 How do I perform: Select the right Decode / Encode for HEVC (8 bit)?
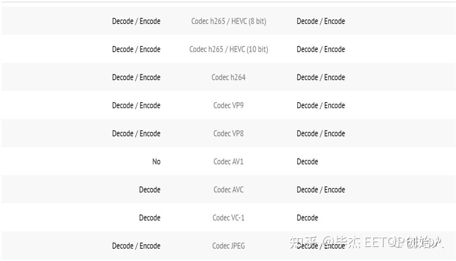pos(321,21)
